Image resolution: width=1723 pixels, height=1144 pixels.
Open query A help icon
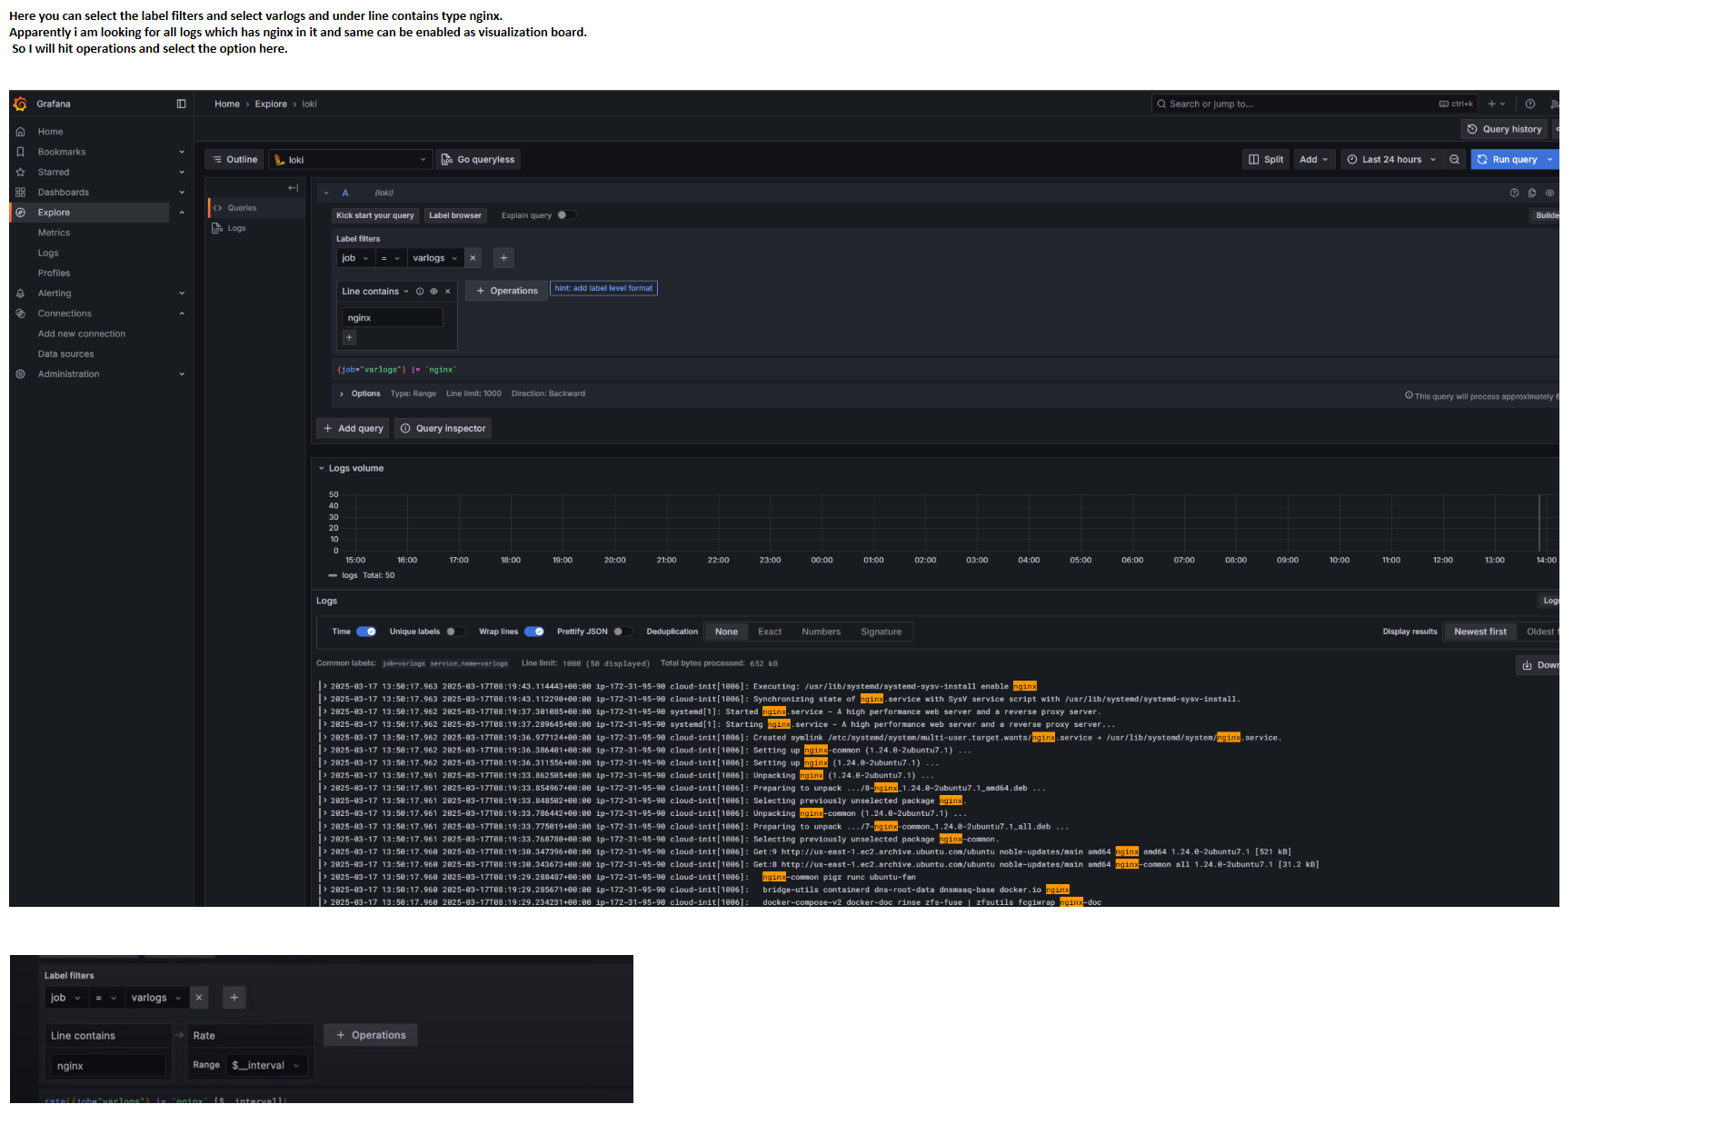point(1514,193)
